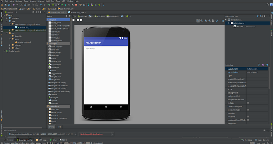Click the Properties help question mark icon
Image resolution: width=273 pixels, height=144 pixels.
[x=259, y=65]
